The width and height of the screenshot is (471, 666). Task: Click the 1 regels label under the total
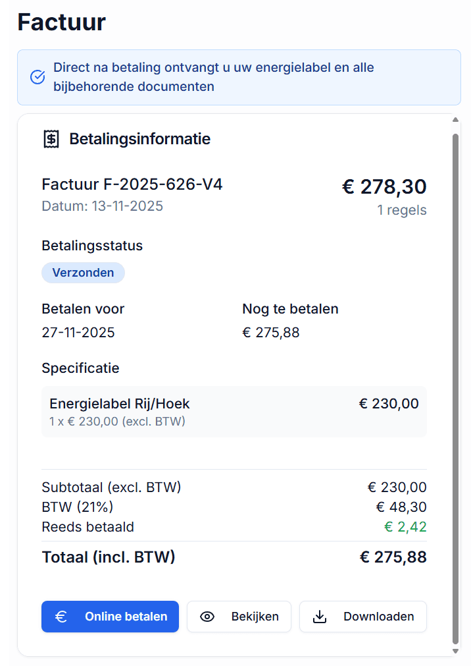point(402,210)
